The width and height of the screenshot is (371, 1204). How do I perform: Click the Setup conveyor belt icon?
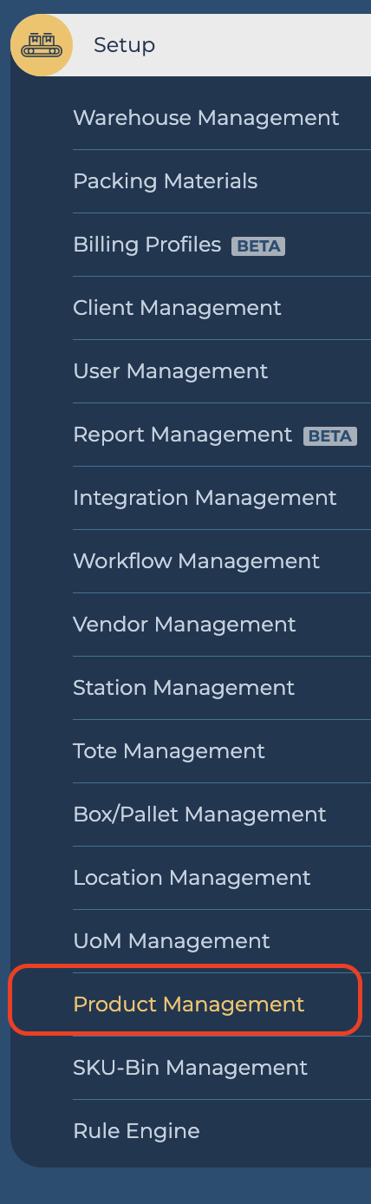pyautogui.click(x=42, y=45)
